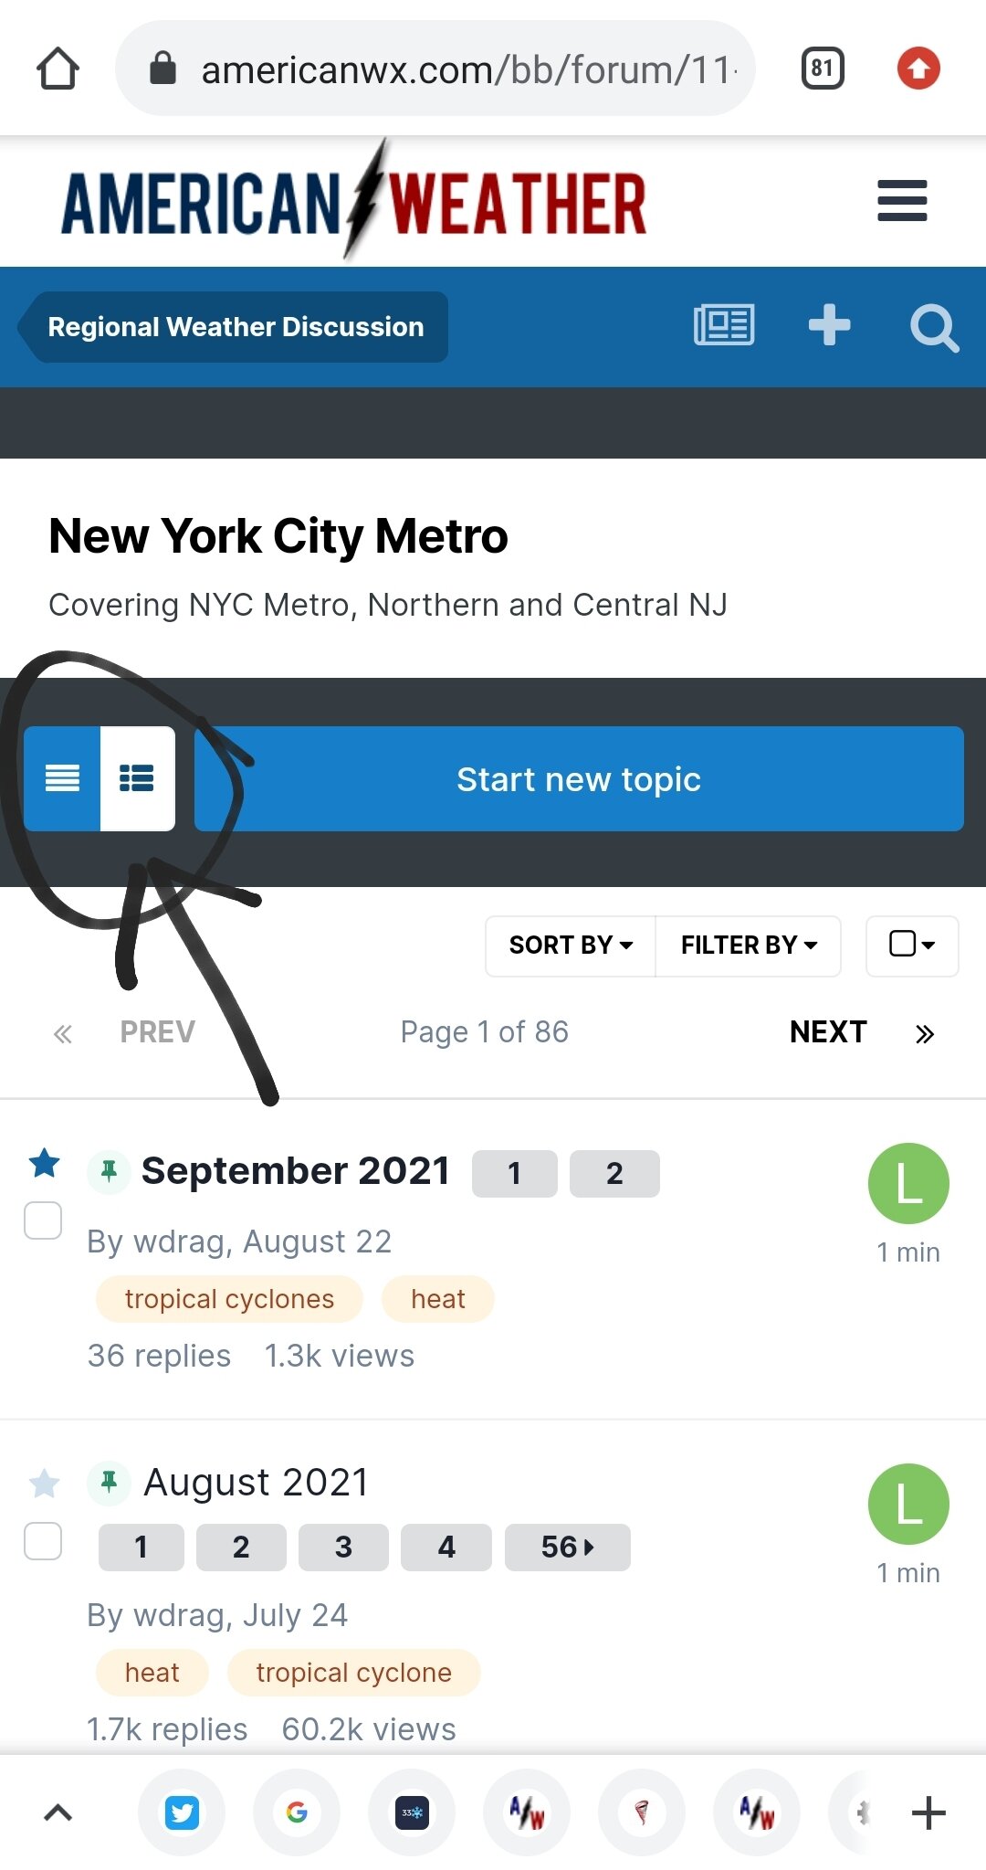Expand the SORT BY dropdown

(571, 946)
